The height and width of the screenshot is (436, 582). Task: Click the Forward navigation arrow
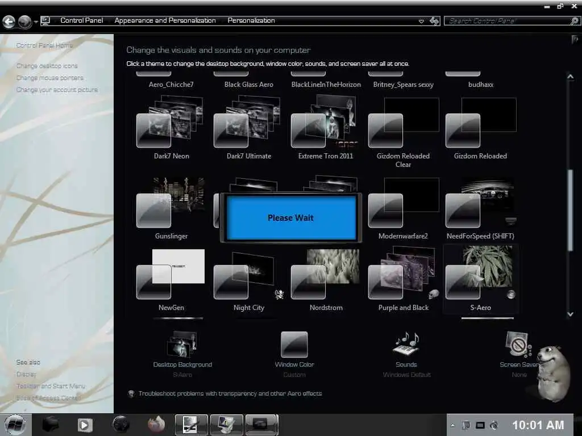(x=25, y=22)
